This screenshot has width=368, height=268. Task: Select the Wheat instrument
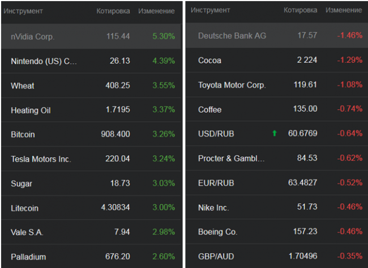coord(23,86)
